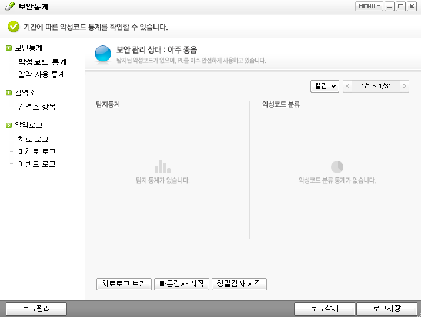421x317 pixels.
Task: Click the pill icon in title bar
Action: coord(10,6)
